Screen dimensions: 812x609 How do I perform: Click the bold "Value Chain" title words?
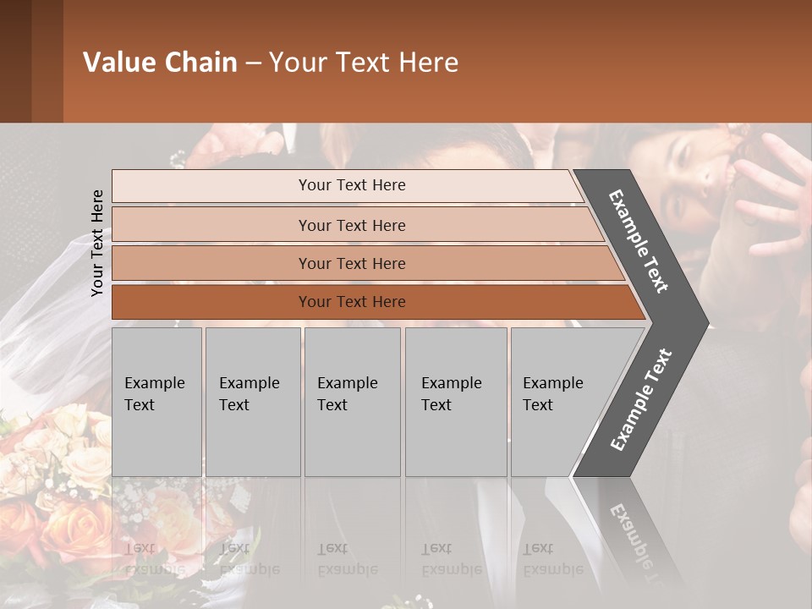click(x=160, y=63)
